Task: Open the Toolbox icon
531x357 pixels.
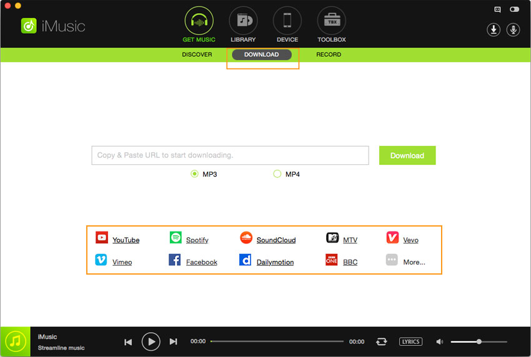Action: pos(332,21)
